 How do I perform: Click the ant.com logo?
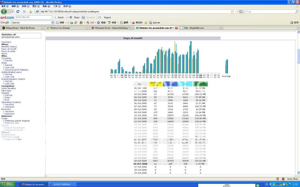pos(8,18)
